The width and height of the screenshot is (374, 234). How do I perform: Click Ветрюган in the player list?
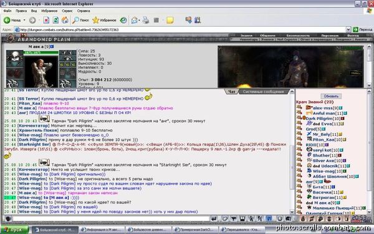tap(324, 197)
